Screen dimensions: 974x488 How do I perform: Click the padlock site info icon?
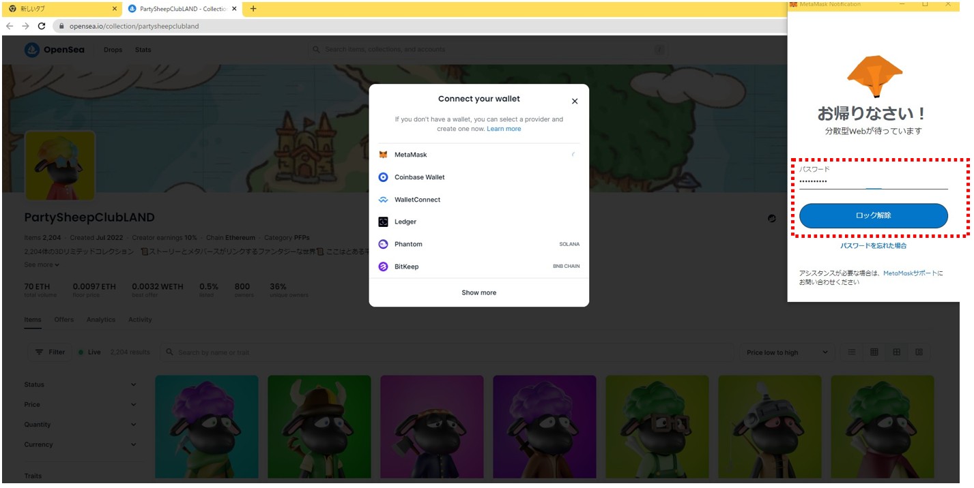tap(61, 26)
